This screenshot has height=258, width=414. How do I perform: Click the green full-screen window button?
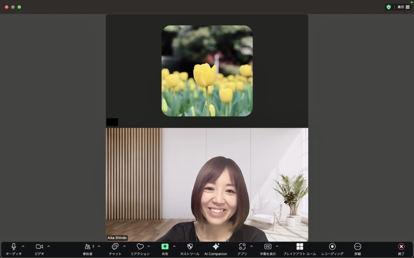[19, 7]
